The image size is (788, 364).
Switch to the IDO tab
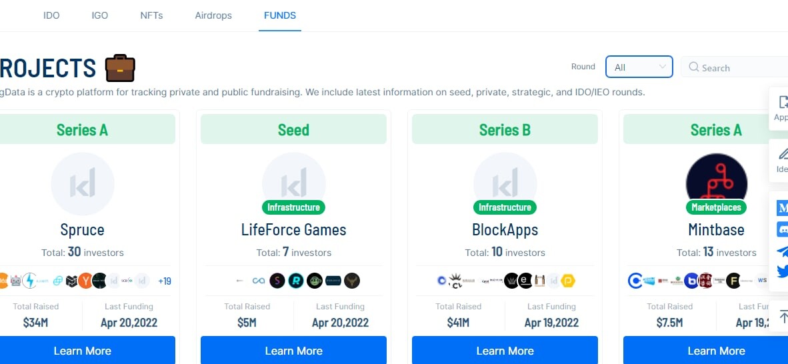point(51,15)
